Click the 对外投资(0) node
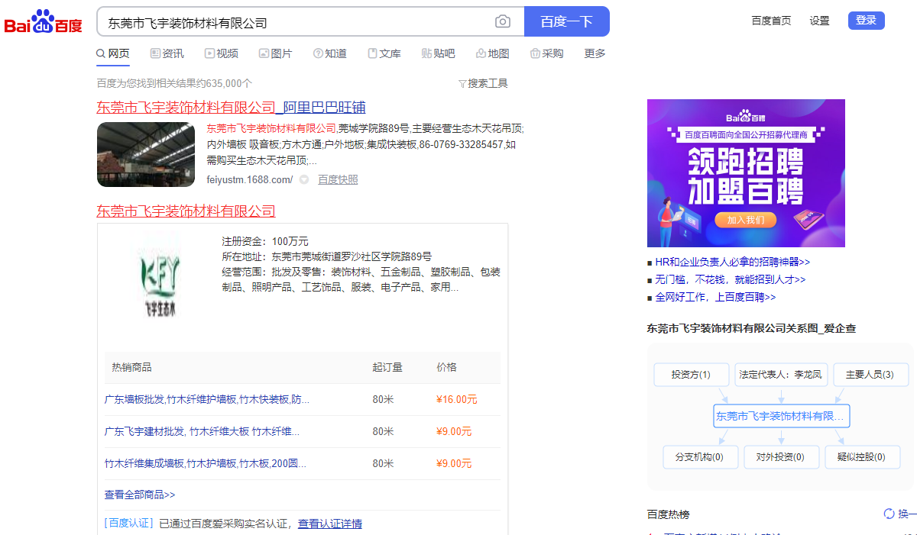Viewport: 917px width, 535px height. (781, 457)
